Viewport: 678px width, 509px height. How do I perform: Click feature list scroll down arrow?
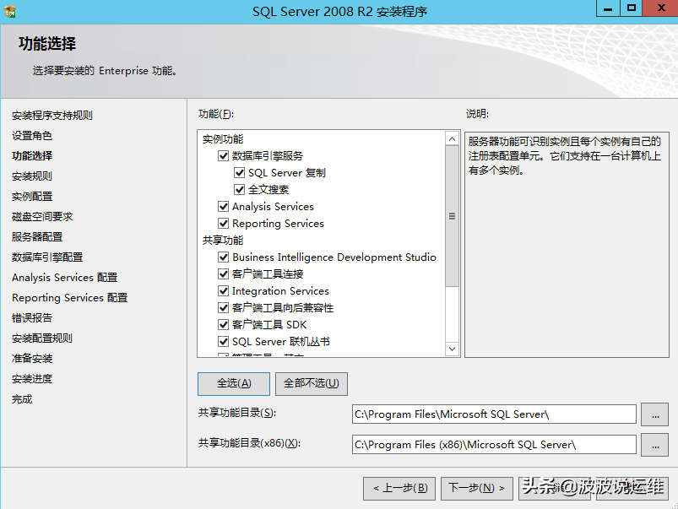click(x=452, y=349)
